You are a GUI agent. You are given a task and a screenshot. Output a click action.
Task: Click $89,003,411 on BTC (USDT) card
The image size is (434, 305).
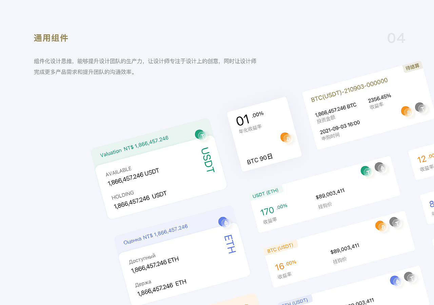coord(345,249)
